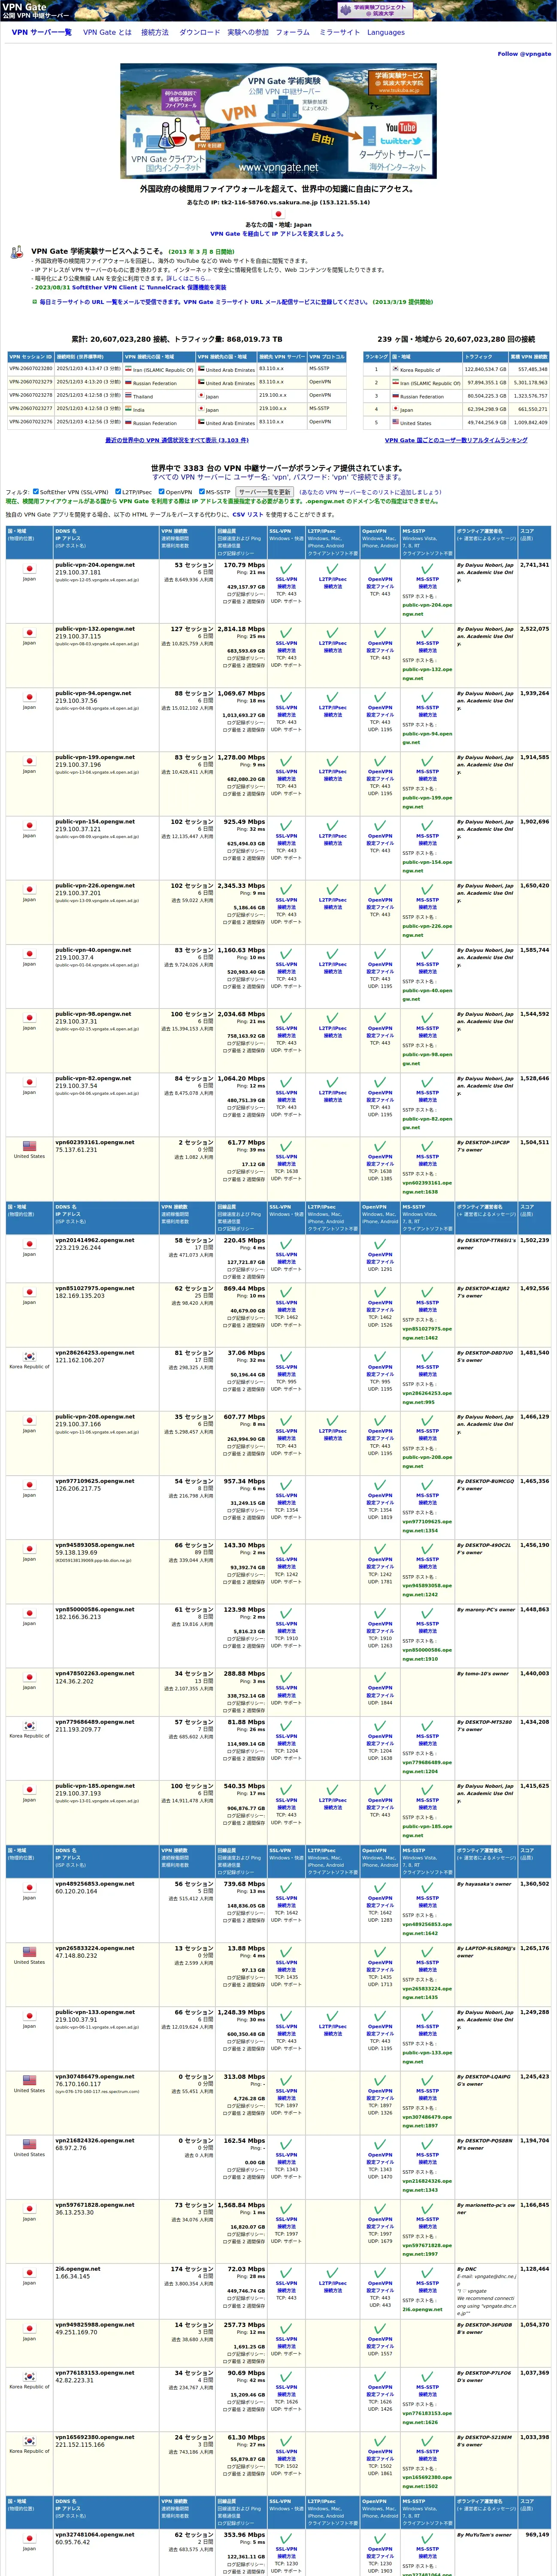Screen dimensions: 557x2576
Task: Open the per-country user realtime ranking link
Action: click(456, 440)
